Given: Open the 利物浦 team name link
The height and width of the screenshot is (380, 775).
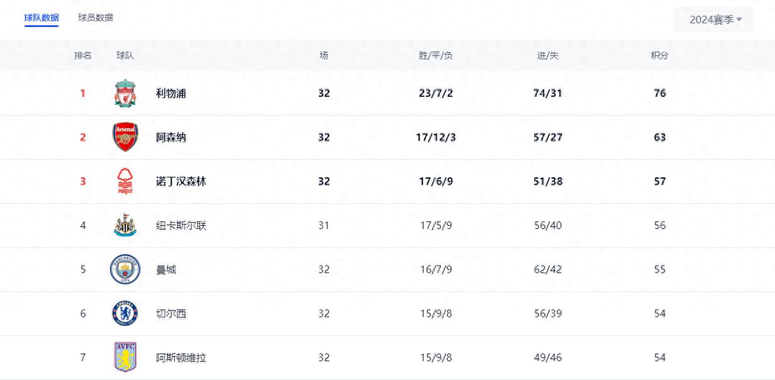Looking at the screenshot, I should pos(171,93).
